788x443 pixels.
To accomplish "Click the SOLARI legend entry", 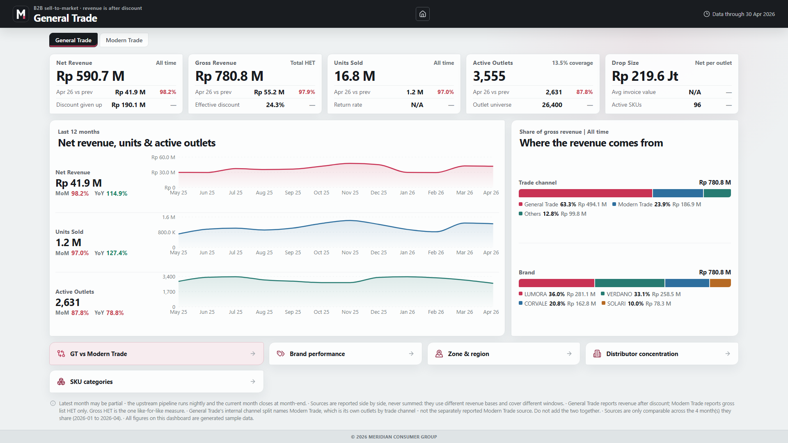I will coord(636,304).
